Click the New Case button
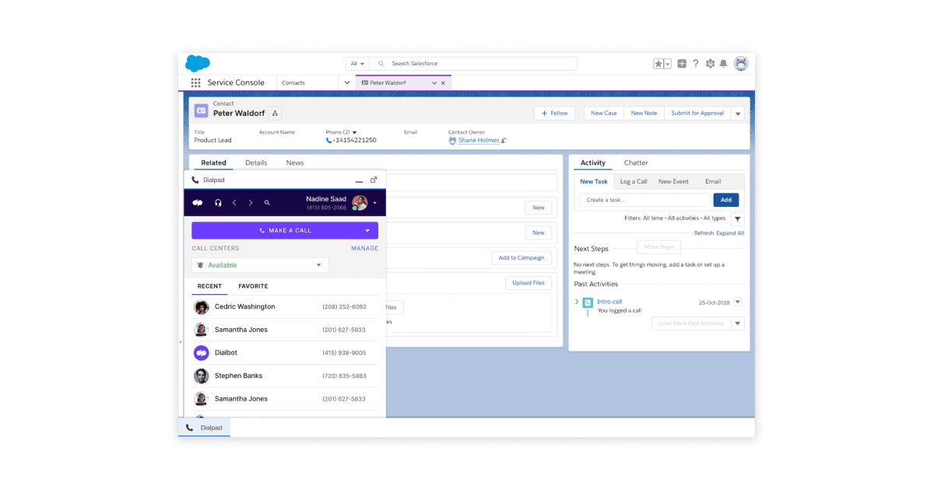The width and height of the screenshot is (934, 490). [x=603, y=114]
